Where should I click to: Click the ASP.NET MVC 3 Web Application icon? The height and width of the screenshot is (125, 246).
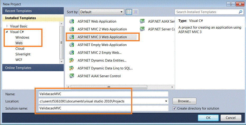72,37
